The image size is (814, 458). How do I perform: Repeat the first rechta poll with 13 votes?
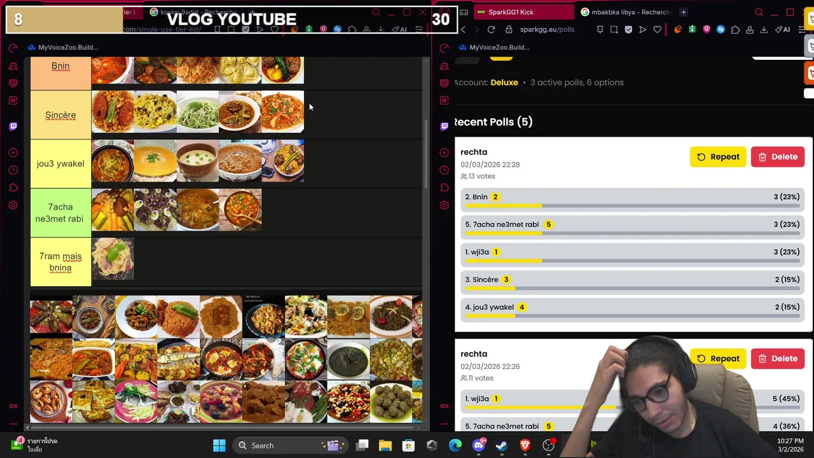pos(718,156)
